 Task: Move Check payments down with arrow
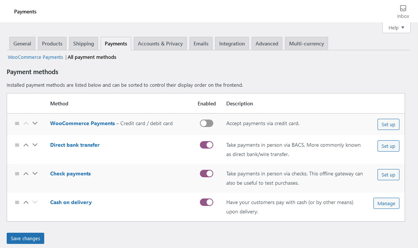pos(35,174)
